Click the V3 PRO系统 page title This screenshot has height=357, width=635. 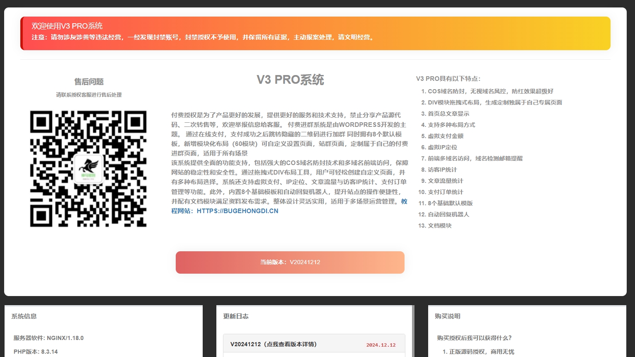[290, 80]
